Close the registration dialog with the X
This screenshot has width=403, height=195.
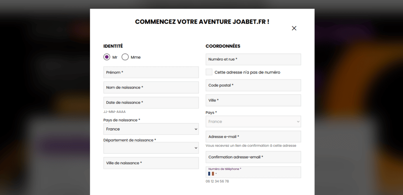coord(294,28)
